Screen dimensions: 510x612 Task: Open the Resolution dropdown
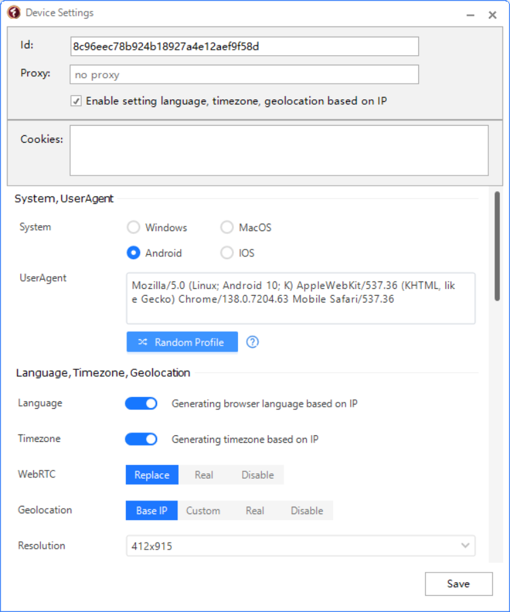300,545
